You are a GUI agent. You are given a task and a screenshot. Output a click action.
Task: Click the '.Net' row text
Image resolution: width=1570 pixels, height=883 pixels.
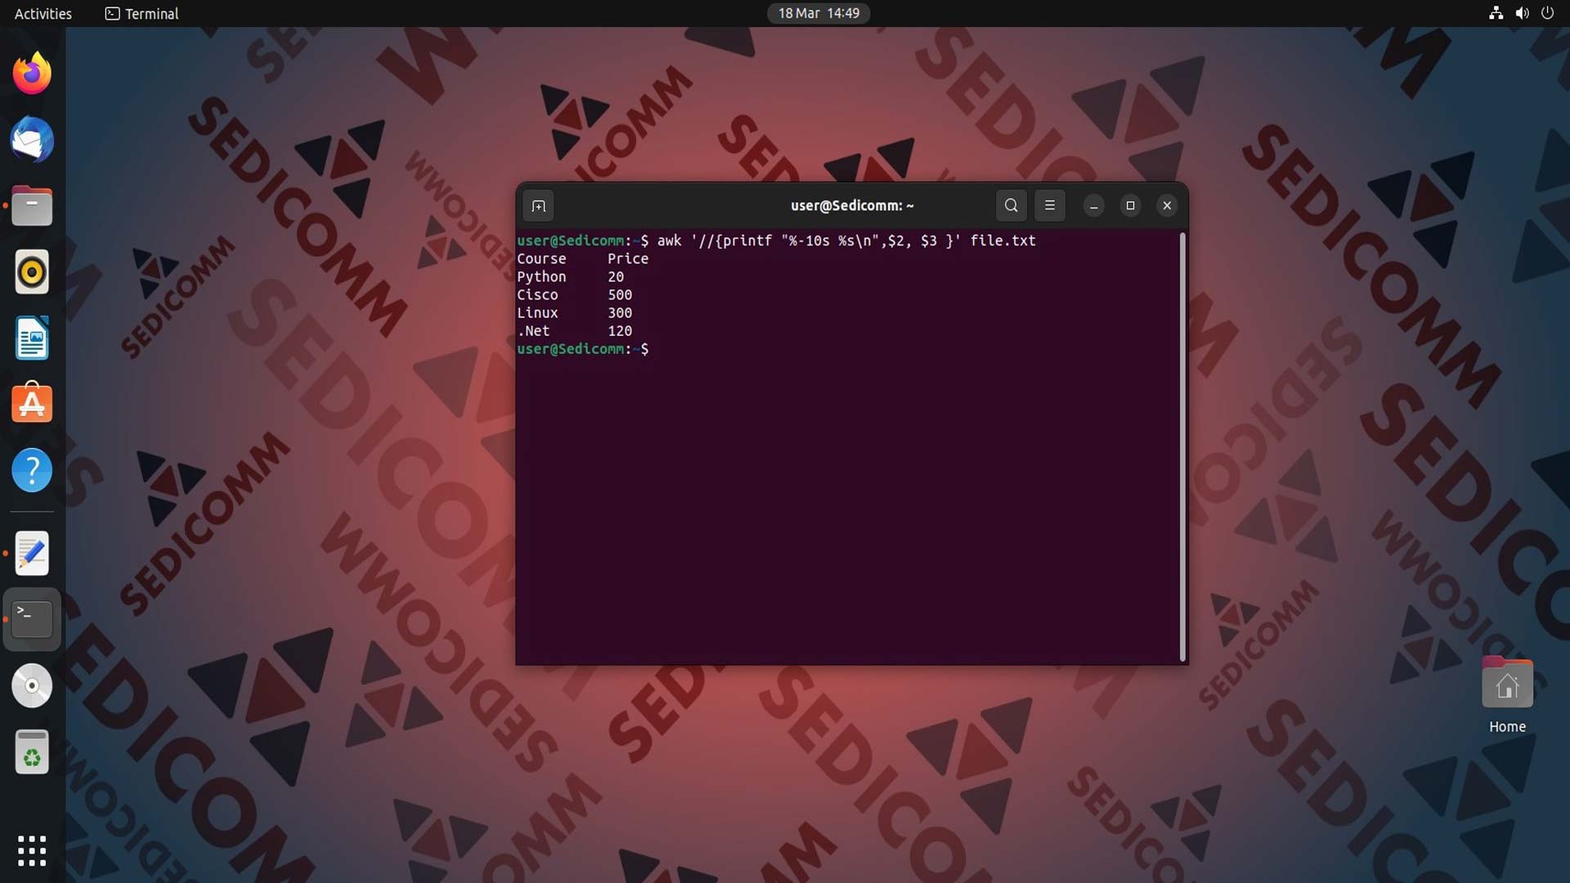533,330
